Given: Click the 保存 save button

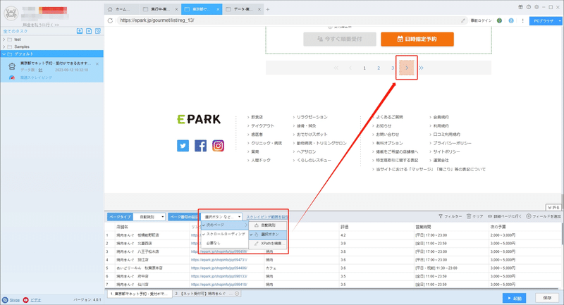Looking at the screenshot, I should point(547,298).
